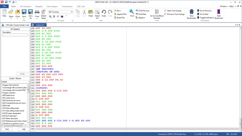This screenshot has height=136, width=242.
Task: Open Go to Line/Block Number
Action: 157,14
